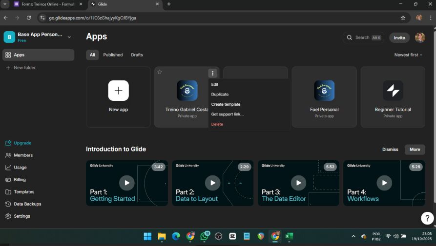The height and width of the screenshot is (246, 436).
Task: Play Part 3: The Data Editor video
Action: (x=298, y=183)
